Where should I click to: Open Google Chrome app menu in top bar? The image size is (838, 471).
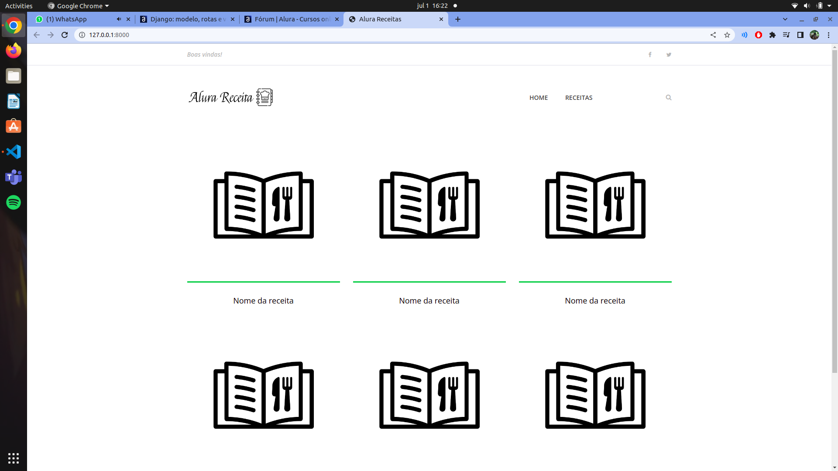coord(79,6)
